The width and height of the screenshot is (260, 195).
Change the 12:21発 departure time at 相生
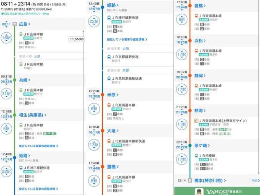point(6,117)
